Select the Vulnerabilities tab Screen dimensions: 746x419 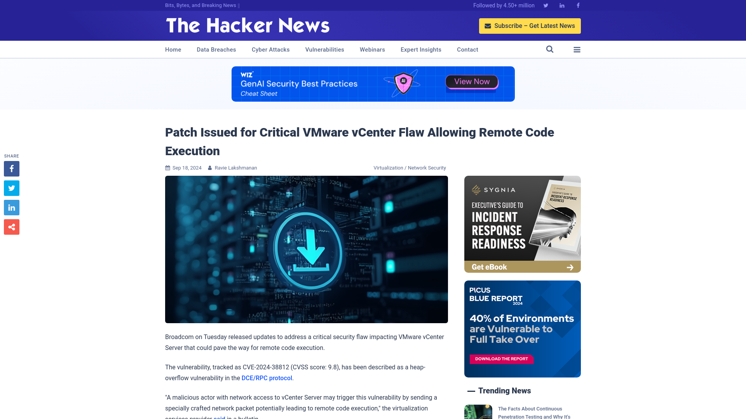325,49
